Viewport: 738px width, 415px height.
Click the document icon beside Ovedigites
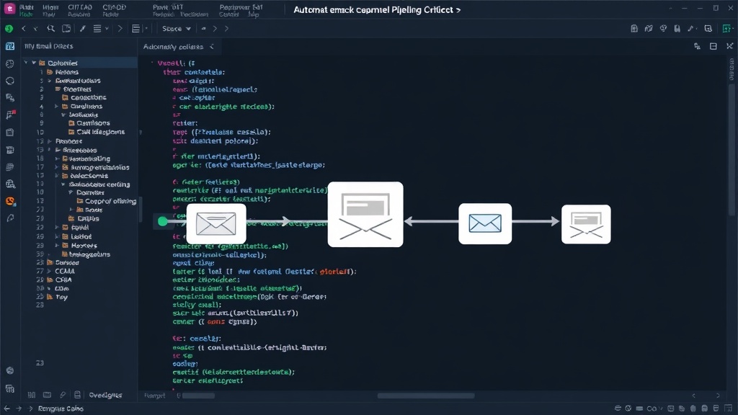click(x=78, y=395)
